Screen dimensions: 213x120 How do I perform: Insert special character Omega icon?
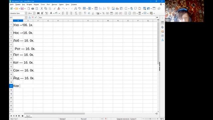click(126, 9)
